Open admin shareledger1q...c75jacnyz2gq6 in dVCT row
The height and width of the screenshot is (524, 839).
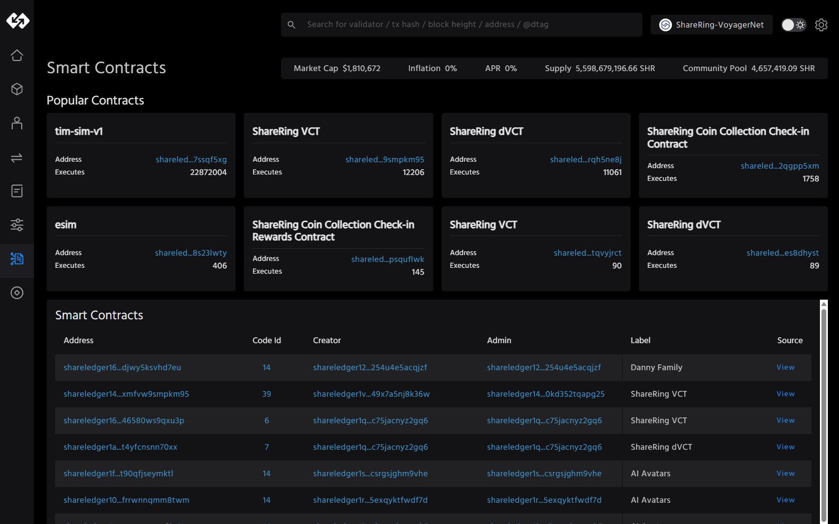(x=545, y=447)
